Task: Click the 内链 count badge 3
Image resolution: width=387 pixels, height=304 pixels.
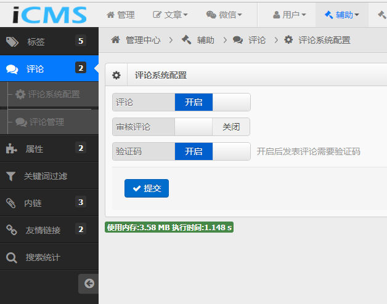Action: tap(81, 202)
